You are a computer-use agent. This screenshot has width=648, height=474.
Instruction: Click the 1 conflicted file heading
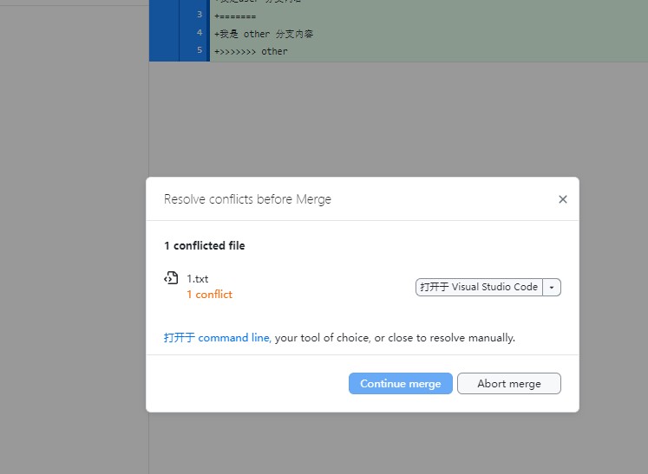coord(205,246)
